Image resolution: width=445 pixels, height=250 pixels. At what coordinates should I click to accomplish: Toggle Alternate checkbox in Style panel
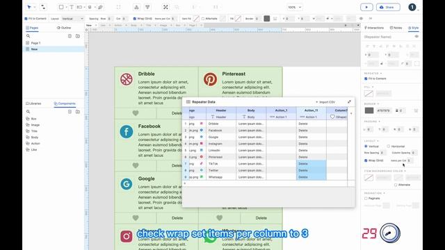click(x=396, y=185)
